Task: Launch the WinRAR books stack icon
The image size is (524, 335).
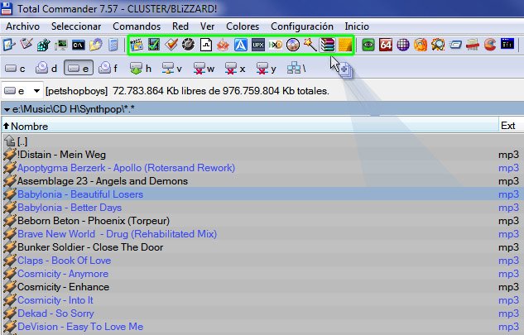Action: point(328,45)
